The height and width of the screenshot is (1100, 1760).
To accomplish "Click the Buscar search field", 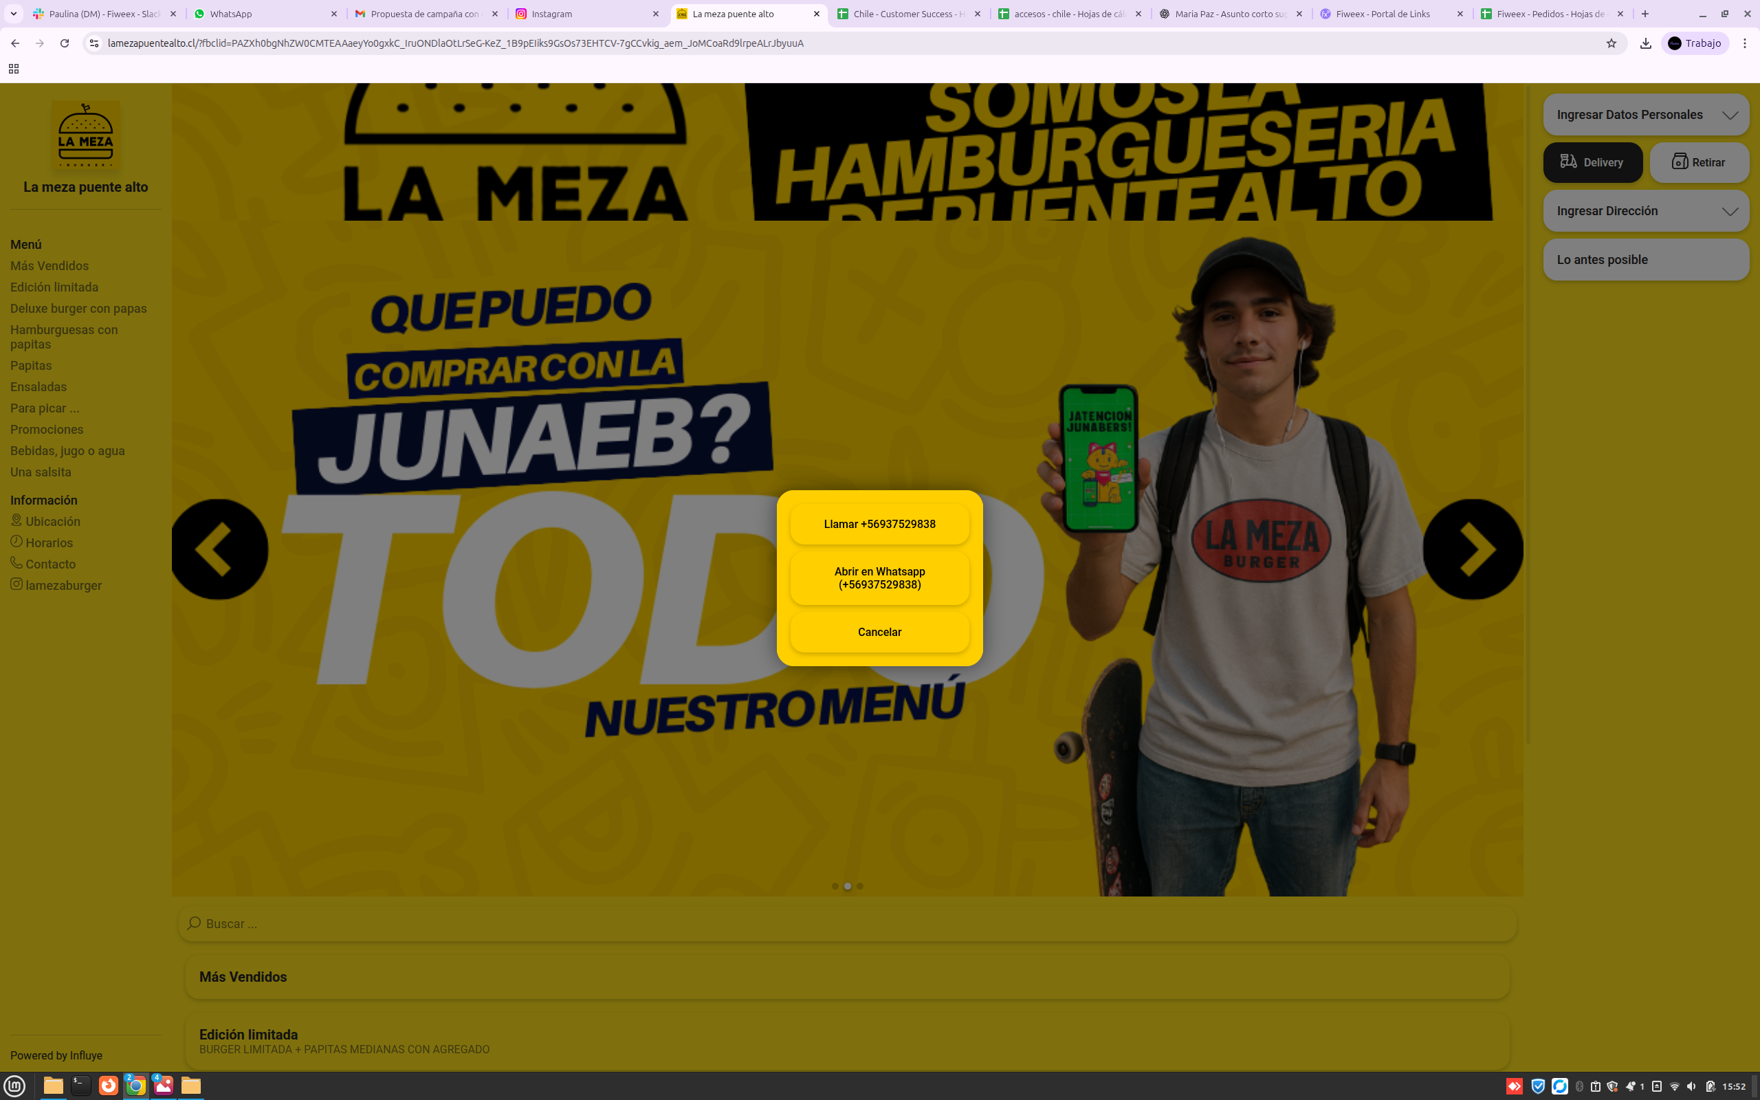I will coord(847,923).
